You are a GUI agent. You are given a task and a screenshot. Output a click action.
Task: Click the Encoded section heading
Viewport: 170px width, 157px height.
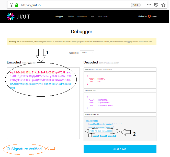(14, 62)
